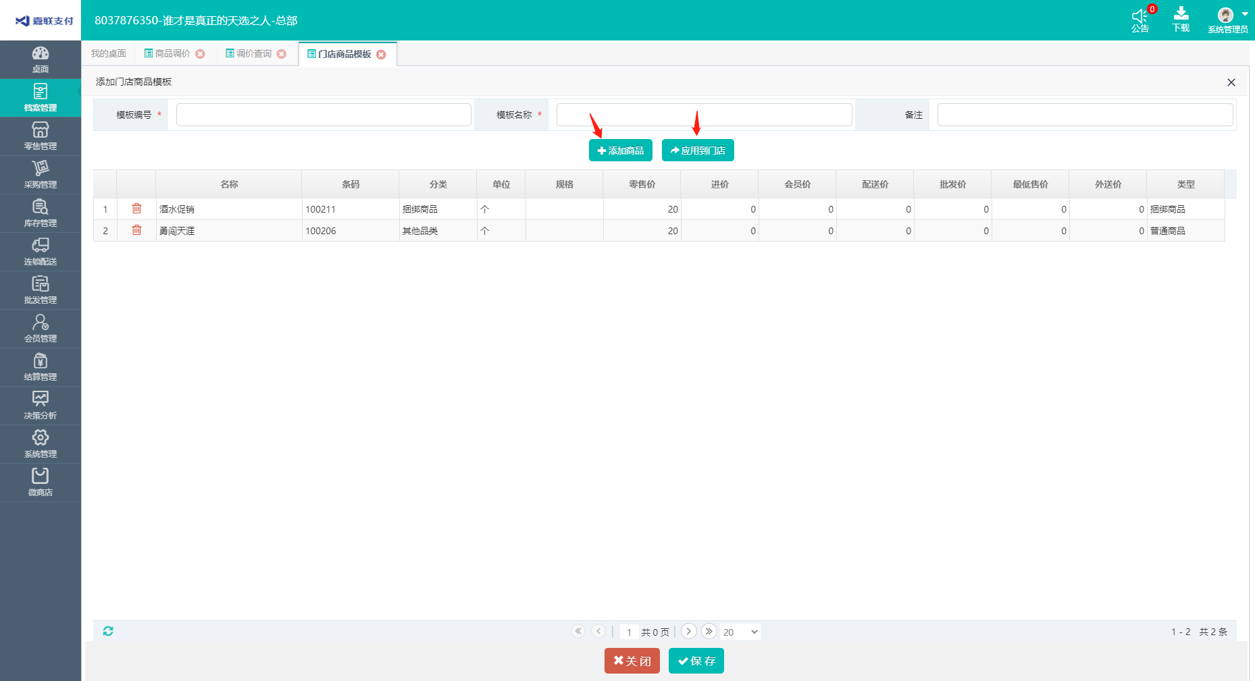Screen dimensions: 1255x681
Task: Click the page number input box
Action: point(629,632)
